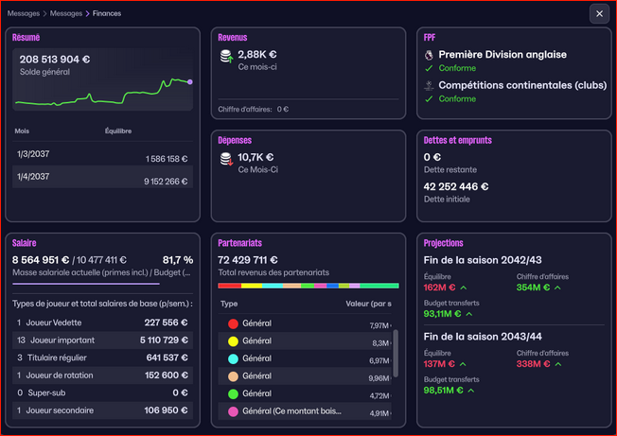Select the 1/4/2037 balance row
Image resolution: width=617 pixels, height=436 pixels.
tap(103, 177)
